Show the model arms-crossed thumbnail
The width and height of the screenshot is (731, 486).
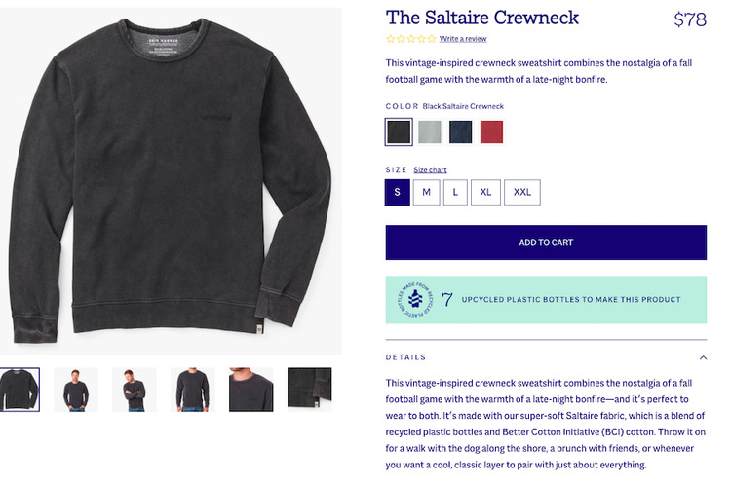pyautogui.click(x=135, y=390)
